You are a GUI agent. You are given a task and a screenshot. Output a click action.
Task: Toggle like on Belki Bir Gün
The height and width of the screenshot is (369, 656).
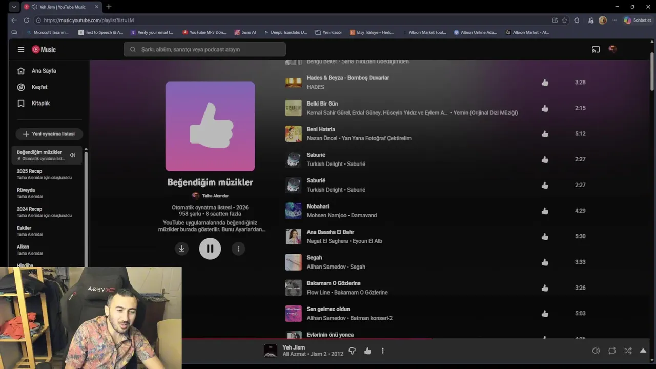click(x=545, y=108)
